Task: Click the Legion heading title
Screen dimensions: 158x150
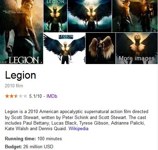Action: pos(21,76)
